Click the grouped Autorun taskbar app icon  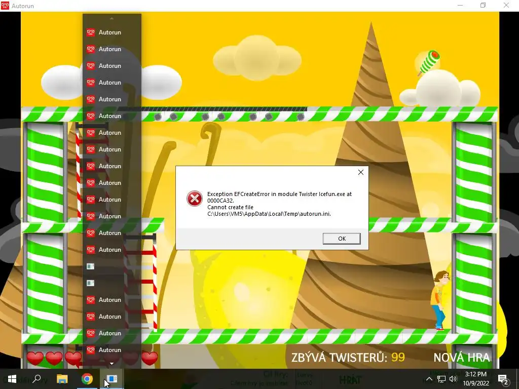pos(112,379)
